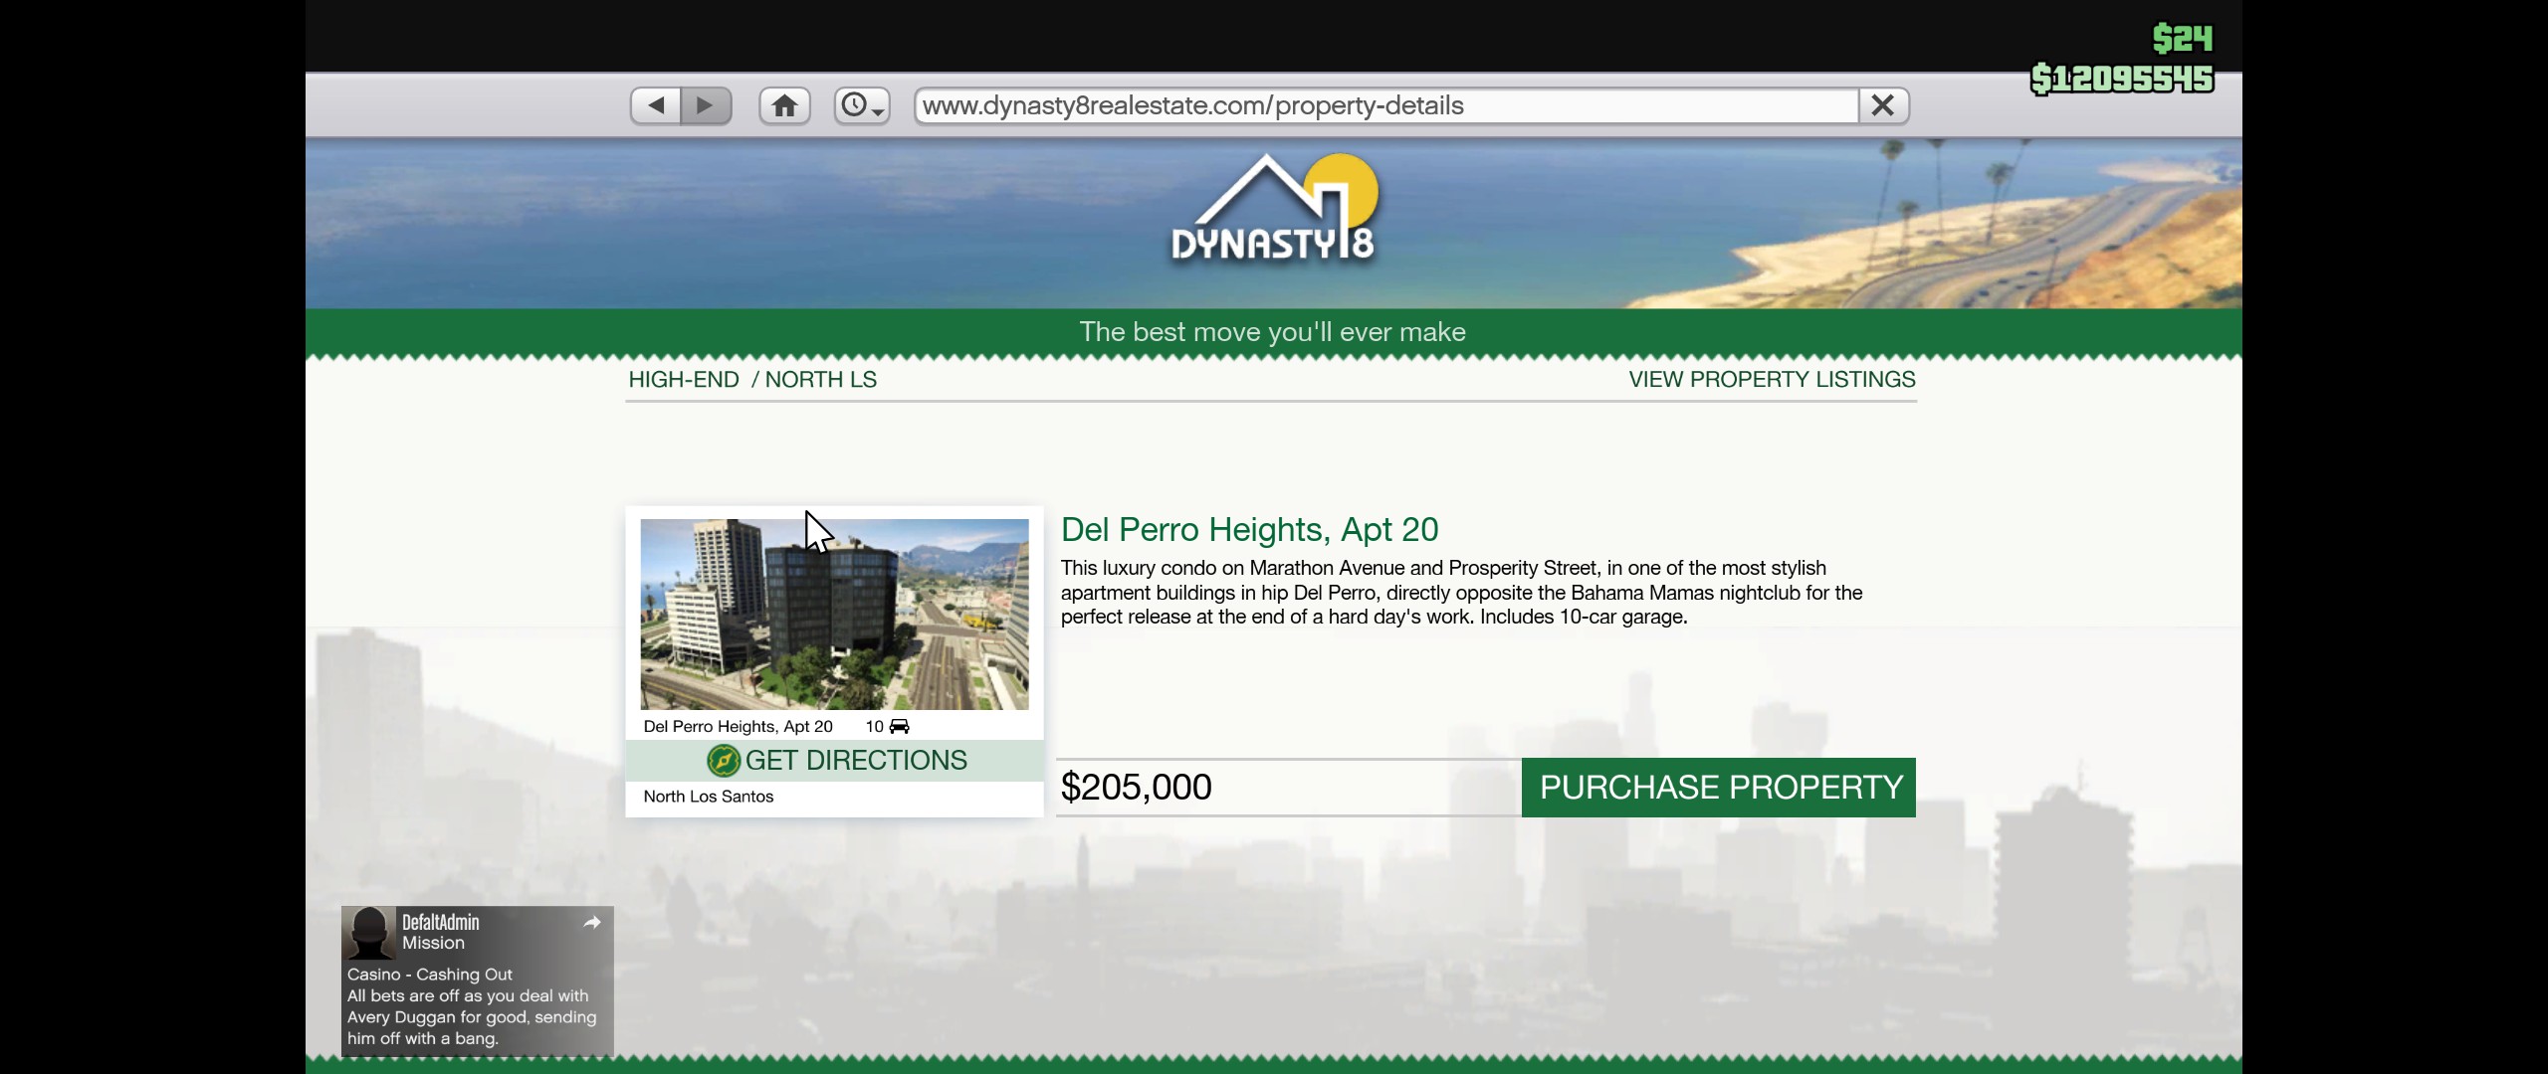Go to the browser home page icon

pyautogui.click(x=784, y=105)
